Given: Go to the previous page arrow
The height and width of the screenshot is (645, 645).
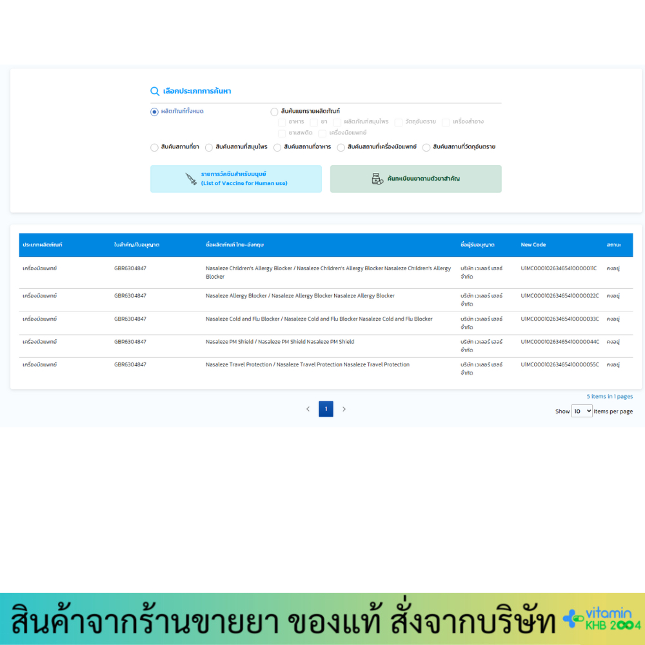Looking at the screenshot, I should coord(308,409).
